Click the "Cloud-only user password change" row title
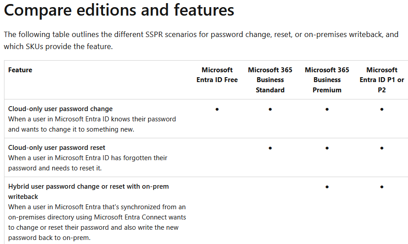The image size is (408, 244). click(60, 109)
